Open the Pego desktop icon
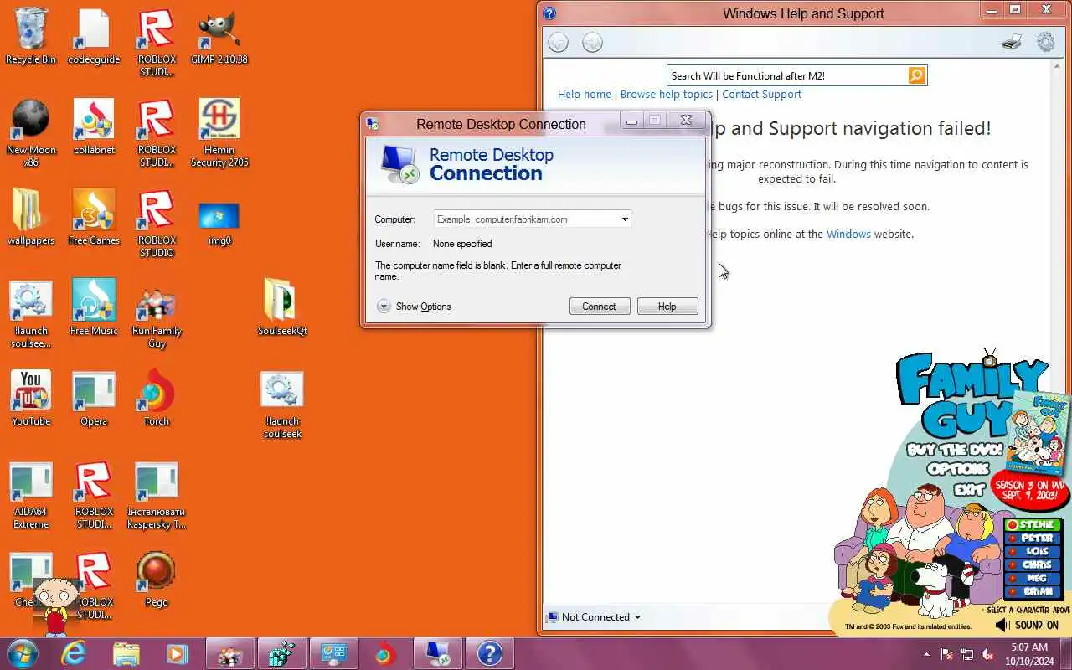The width and height of the screenshot is (1072, 670). (x=157, y=578)
